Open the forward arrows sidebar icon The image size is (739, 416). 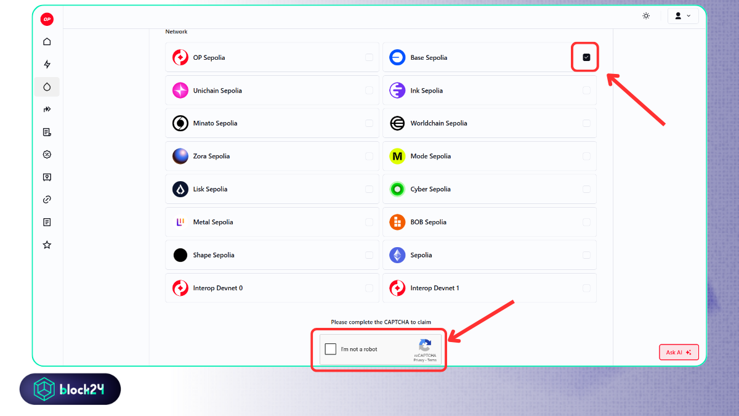[47, 109]
